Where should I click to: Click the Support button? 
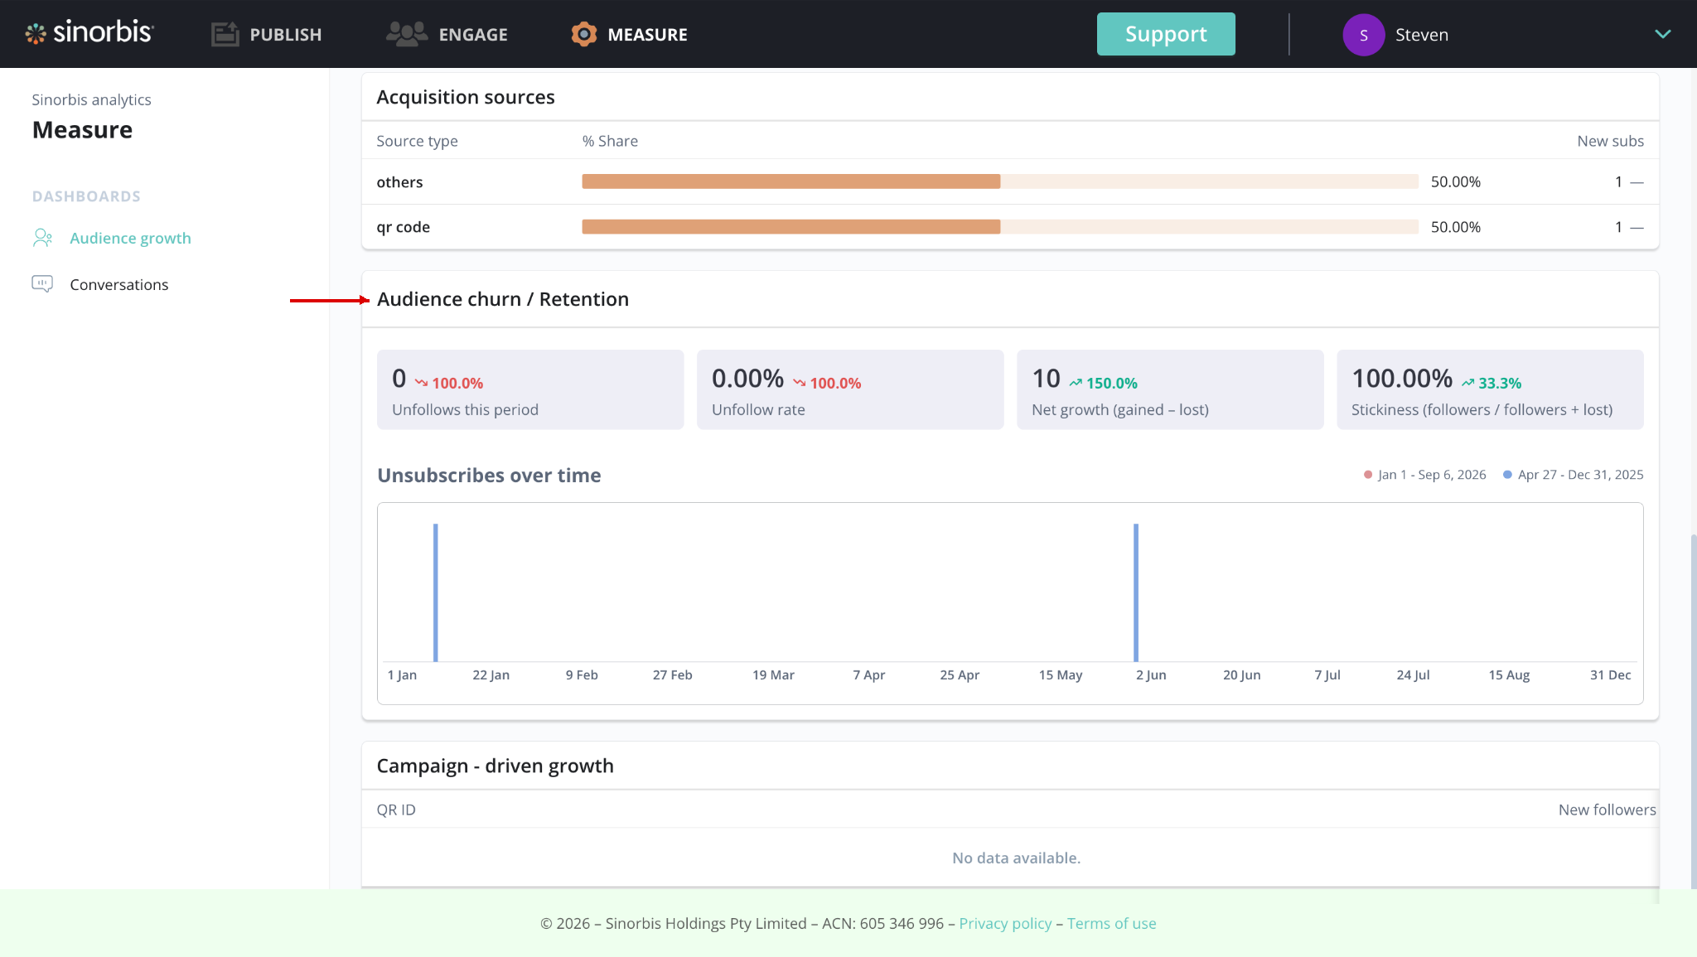pyautogui.click(x=1166, y=34)
